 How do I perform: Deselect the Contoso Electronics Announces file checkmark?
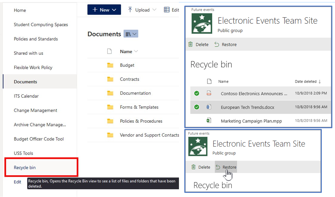pyautogui.click(x=197, y=94)
